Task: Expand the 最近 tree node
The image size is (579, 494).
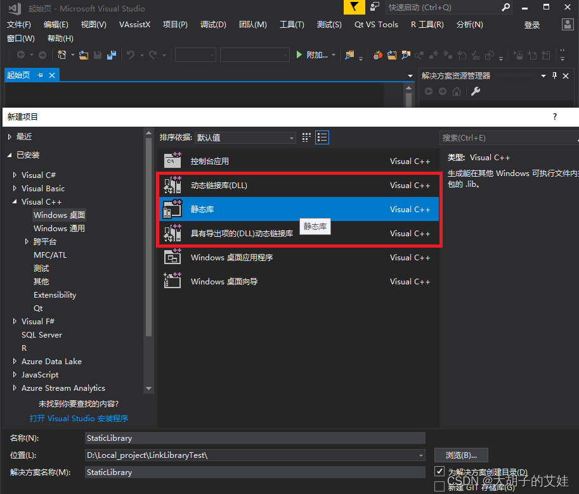Action: pos(10,137)
